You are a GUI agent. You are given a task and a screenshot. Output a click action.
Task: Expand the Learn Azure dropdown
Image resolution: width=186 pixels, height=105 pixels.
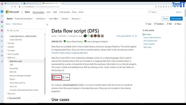click(54, 19)
